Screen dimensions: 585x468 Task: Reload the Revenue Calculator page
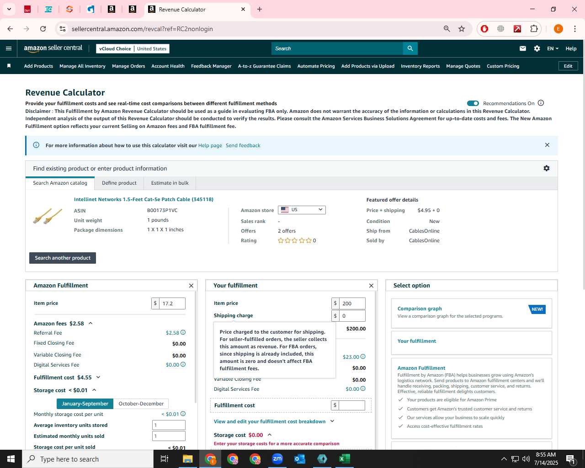pyautogui.click(x=43, y=29)
